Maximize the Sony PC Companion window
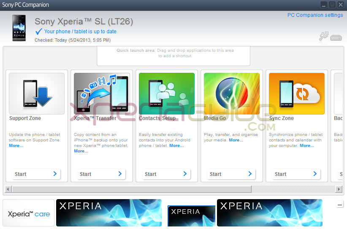The image size is (347, 229). (332, 5)
